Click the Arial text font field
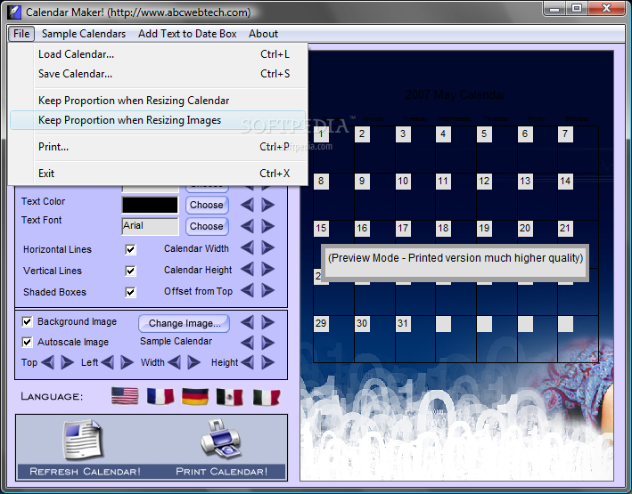 [150, 226]
